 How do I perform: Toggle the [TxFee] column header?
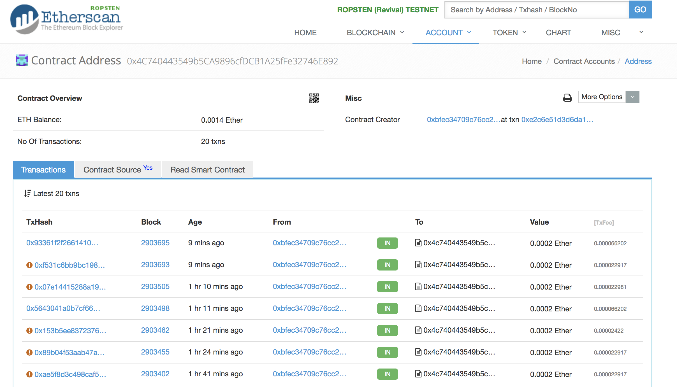click(604, 223)
